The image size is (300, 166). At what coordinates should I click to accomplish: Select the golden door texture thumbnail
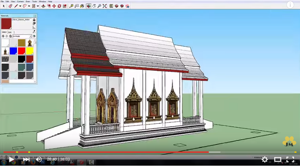tap(30, 43)
